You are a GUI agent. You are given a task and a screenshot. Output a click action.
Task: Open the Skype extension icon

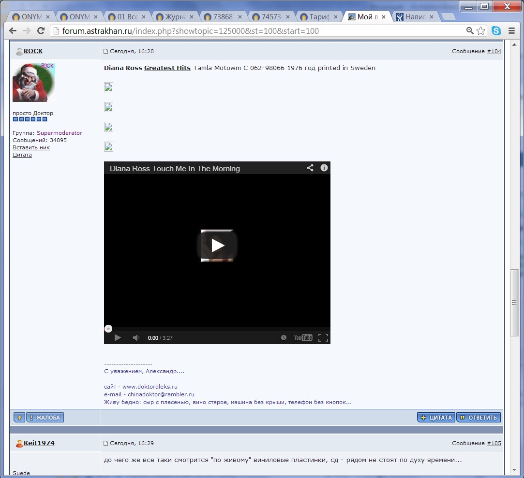coord(496,31)
